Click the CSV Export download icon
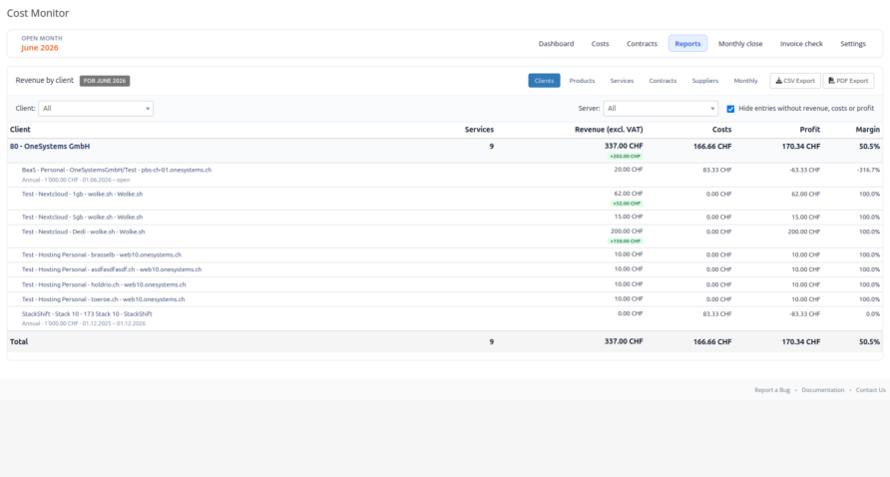890x477 pixels. (778, 81)
